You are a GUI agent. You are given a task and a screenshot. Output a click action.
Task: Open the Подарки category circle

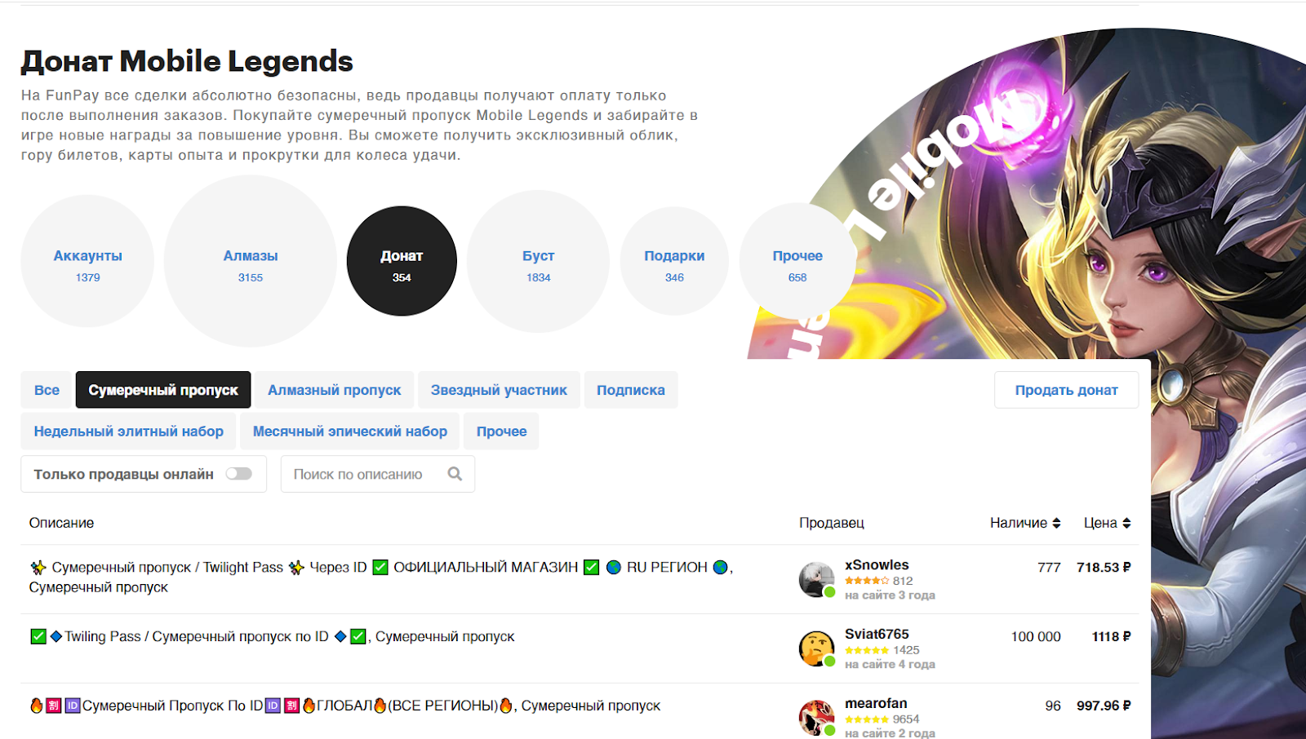(x=674, y=261)
